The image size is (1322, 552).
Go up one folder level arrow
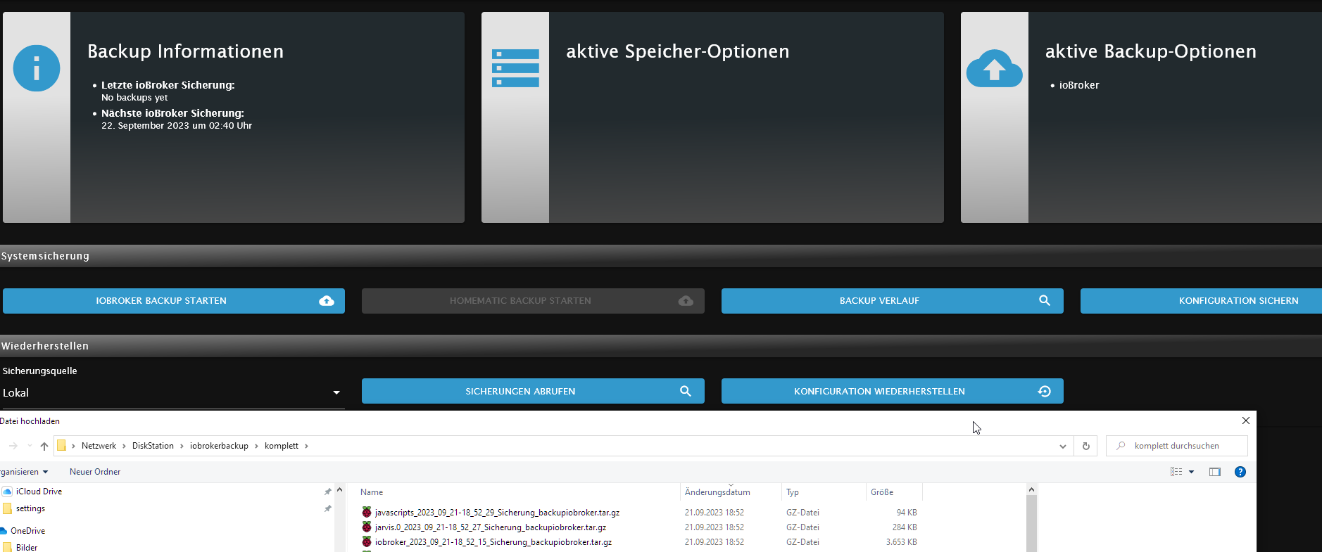44,446
